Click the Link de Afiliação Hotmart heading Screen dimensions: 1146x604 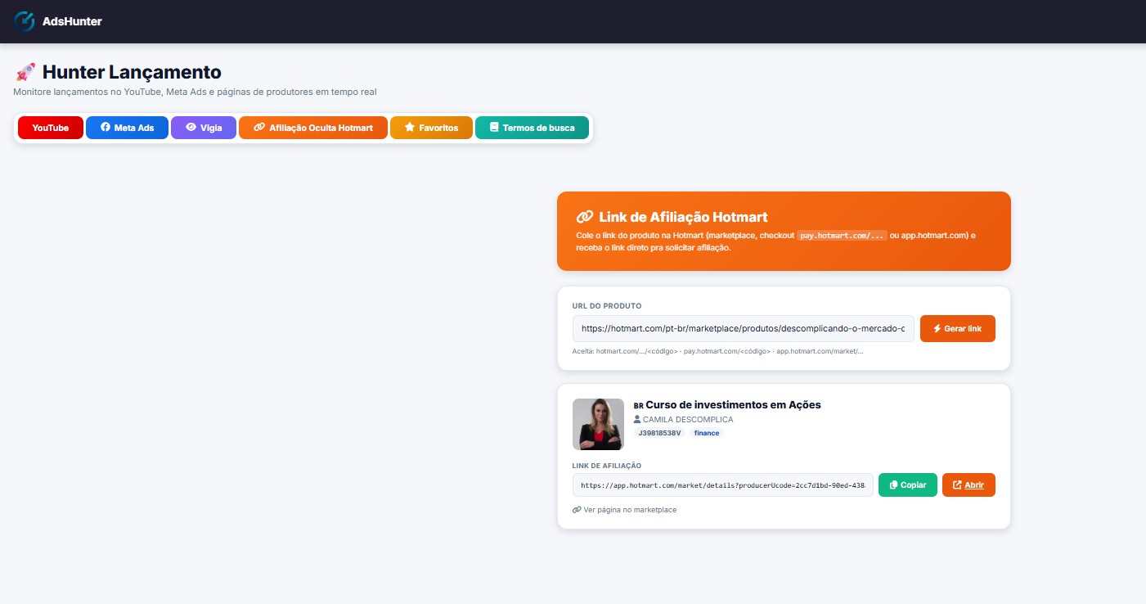[x=683, y=217]
